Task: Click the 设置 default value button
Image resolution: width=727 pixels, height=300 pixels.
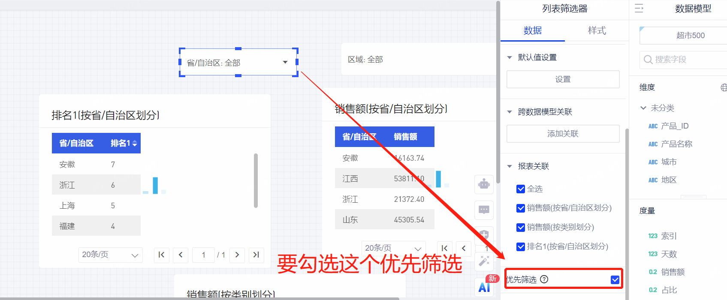Action: [x=563, y=79]
